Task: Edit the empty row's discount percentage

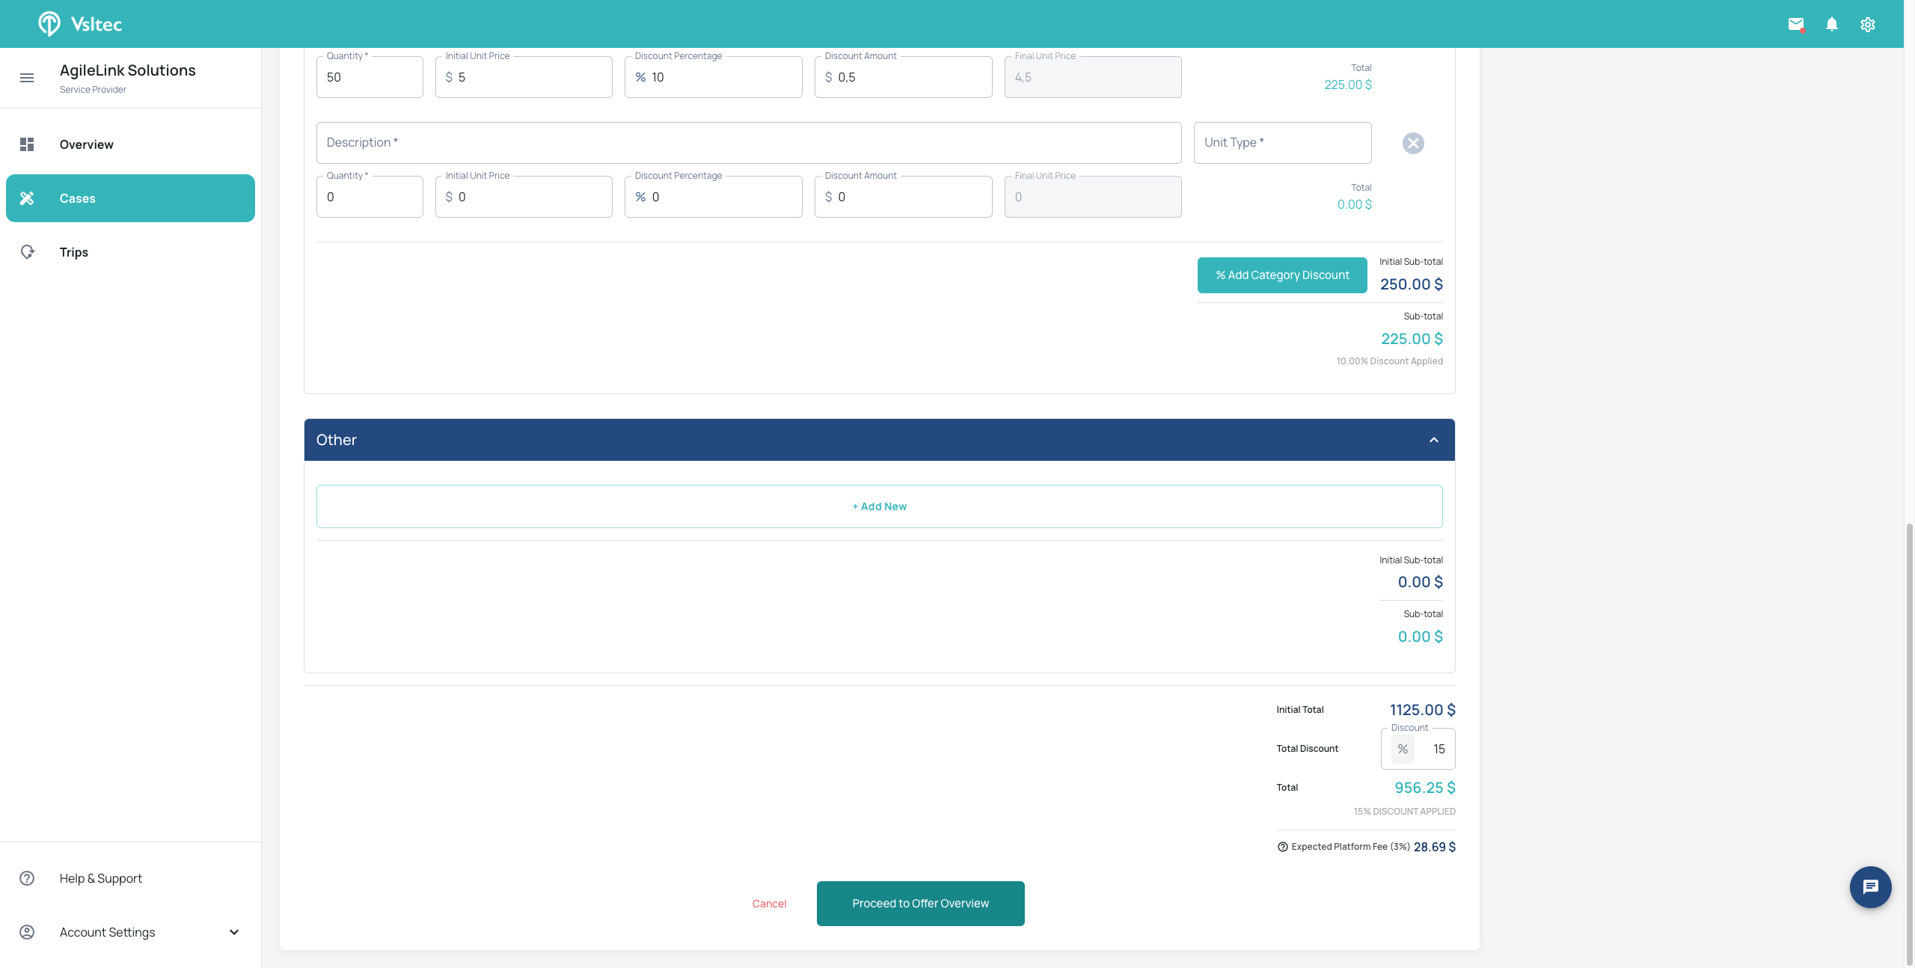Action: 713,197
